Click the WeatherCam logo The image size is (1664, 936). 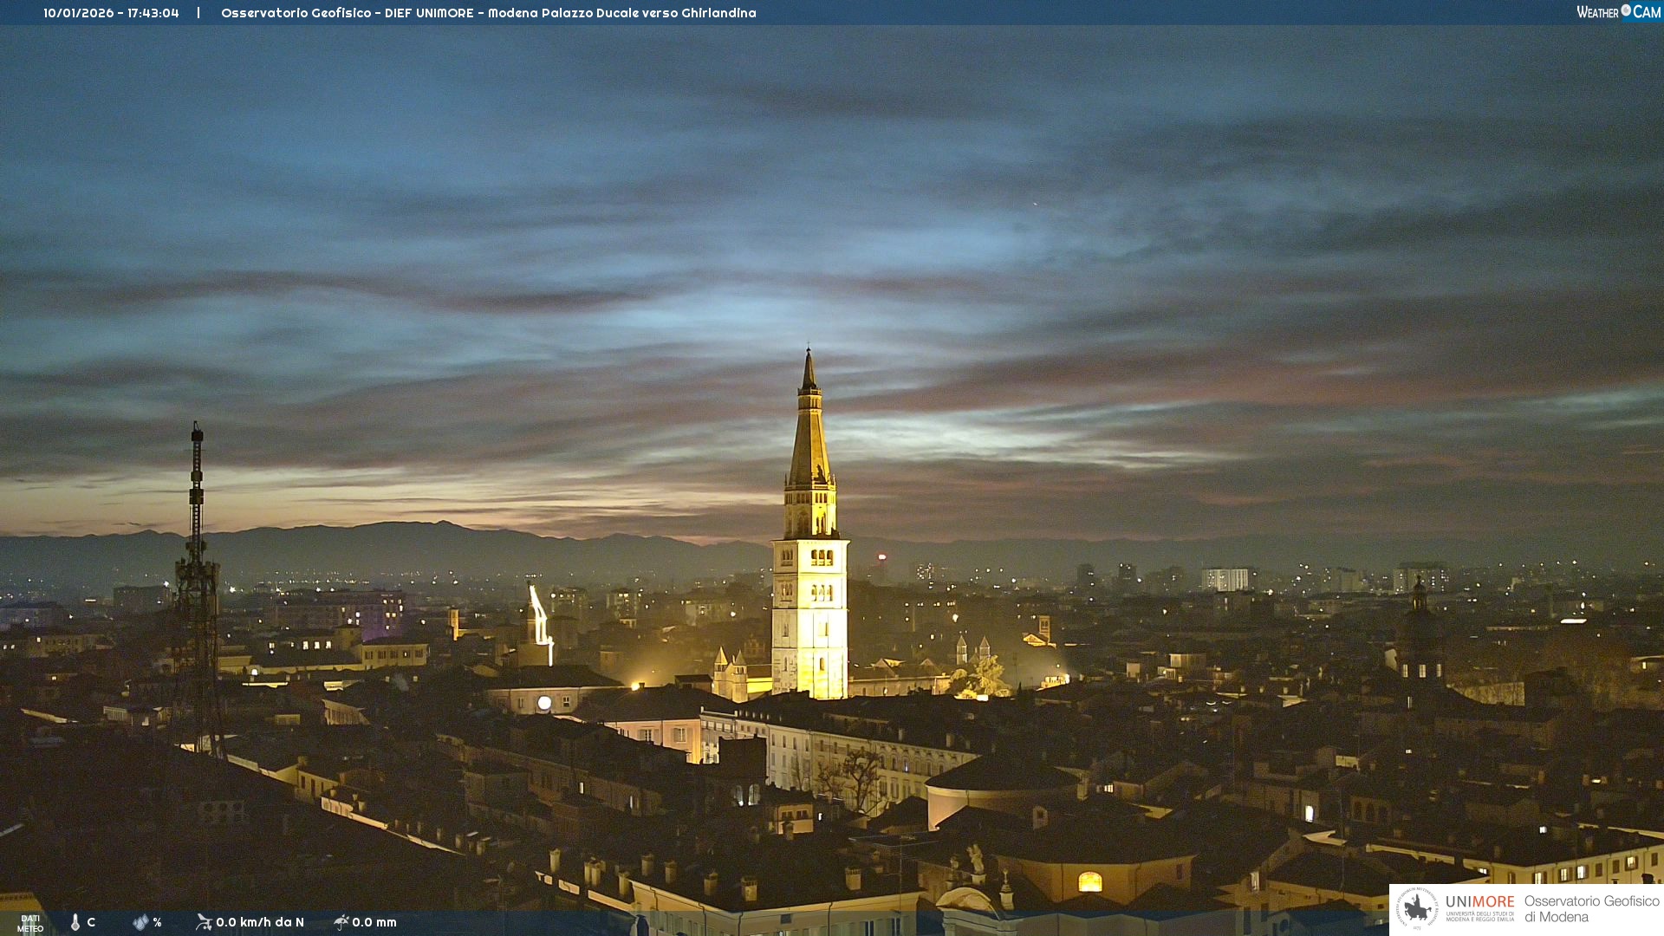(x=1618, y=12)
